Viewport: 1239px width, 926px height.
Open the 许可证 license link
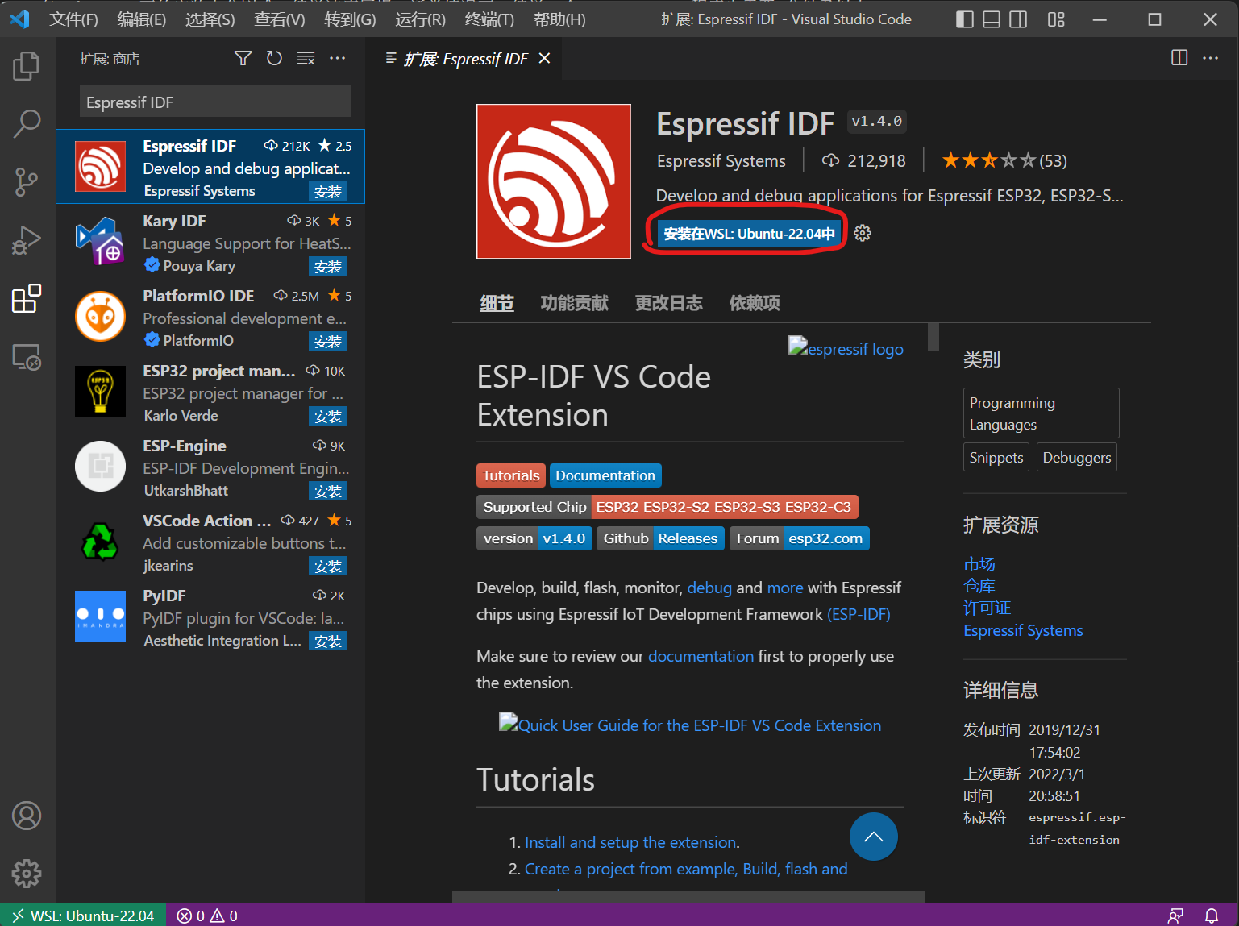pos(987,607)
